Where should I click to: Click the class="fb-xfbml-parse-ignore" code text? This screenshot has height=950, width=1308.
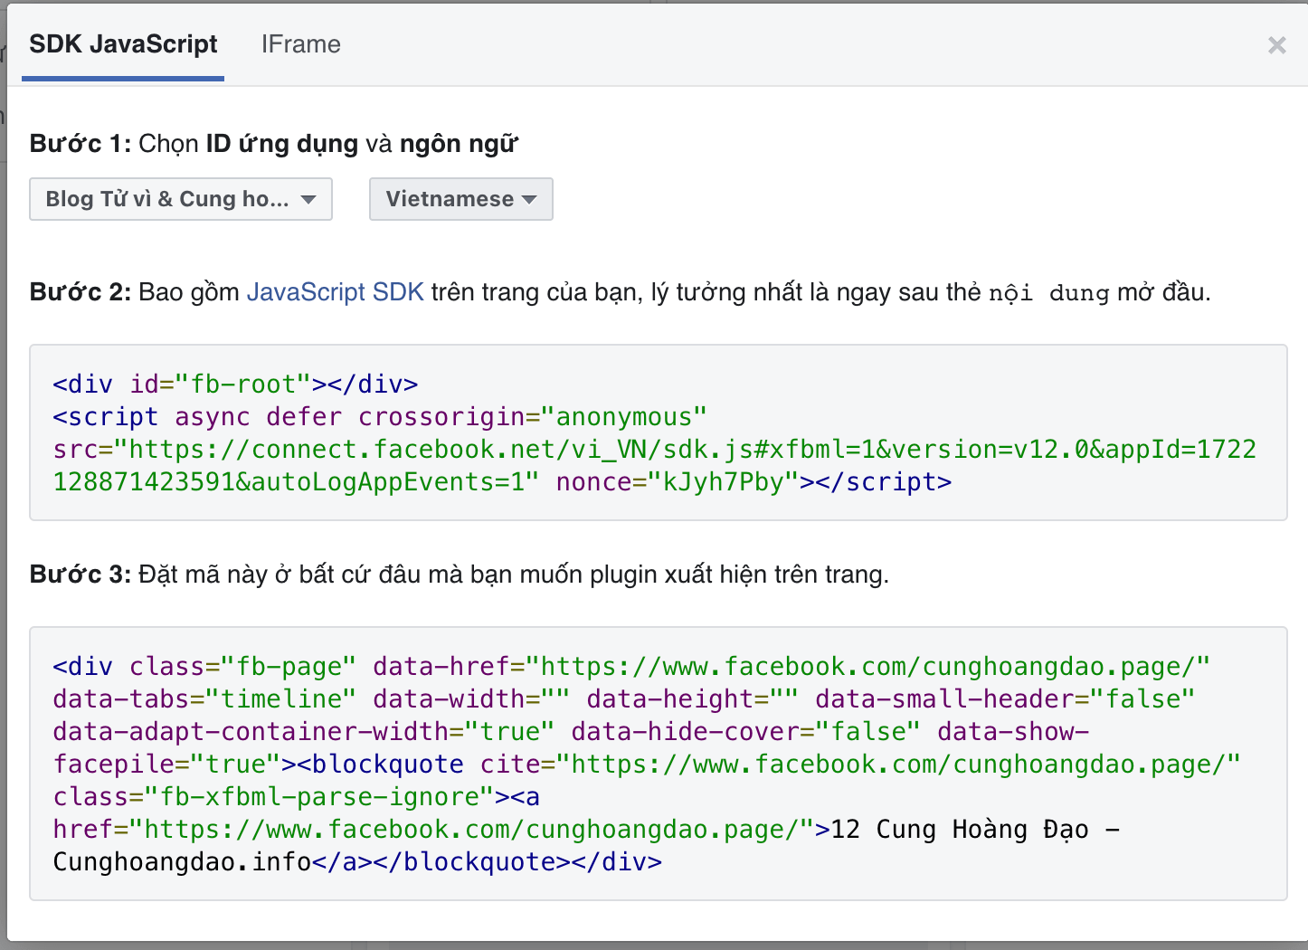click(273, 797)
